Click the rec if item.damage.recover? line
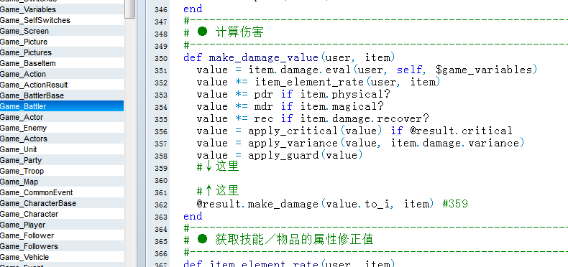The image size is (568, 267). click(313, 118)
